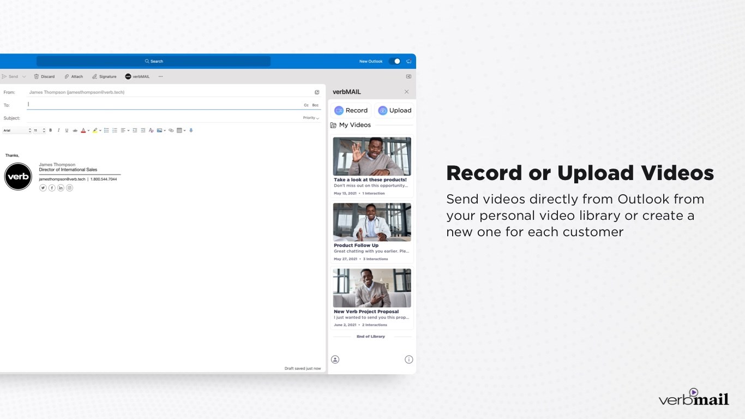Open the insert table dropdown arrow
The image size is (745, 419).
pyautogui.click(x=184, y=130)
